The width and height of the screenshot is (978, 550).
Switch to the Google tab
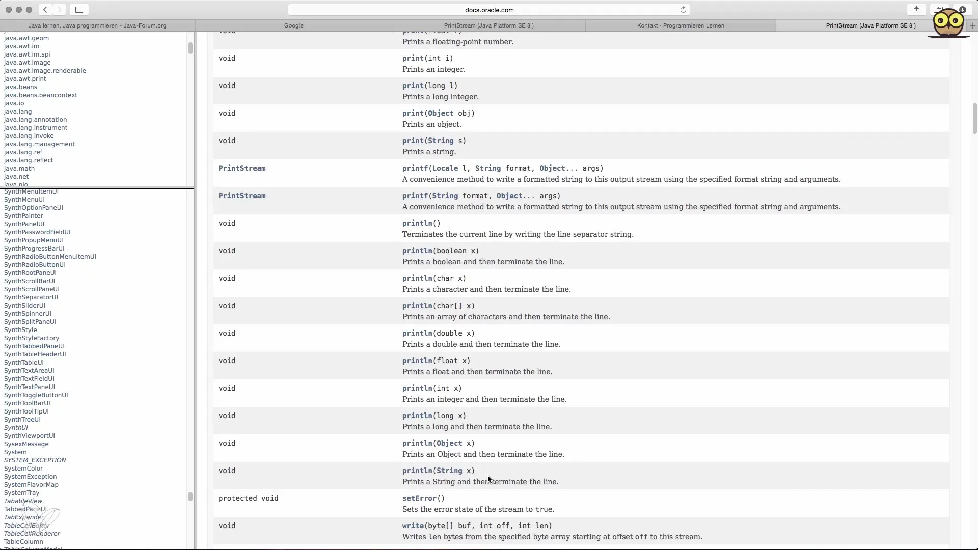pos(293,25)
